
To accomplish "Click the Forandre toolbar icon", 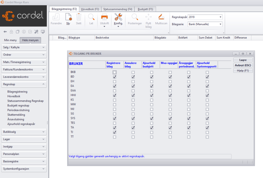I will point(56,17).
